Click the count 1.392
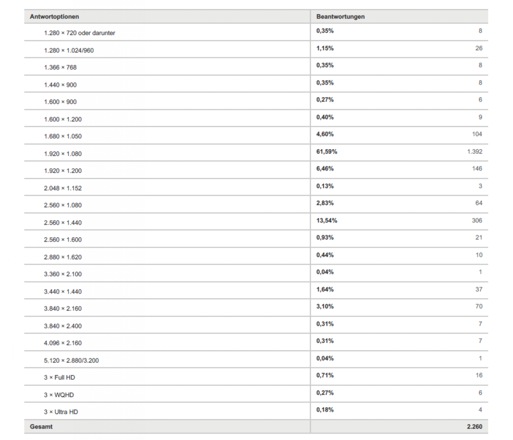The height and width of the screenshot is (440, 513). [x=475, y=151]
